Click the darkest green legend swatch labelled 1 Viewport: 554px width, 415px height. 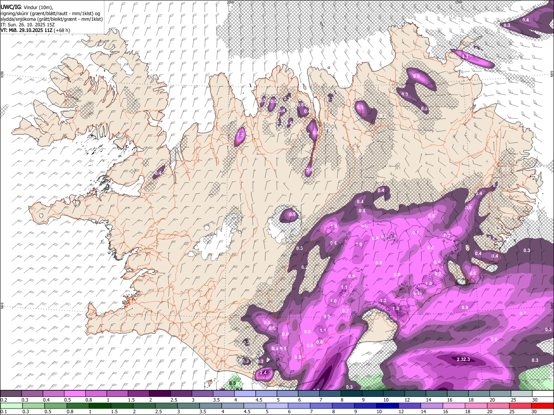[100, 406]
